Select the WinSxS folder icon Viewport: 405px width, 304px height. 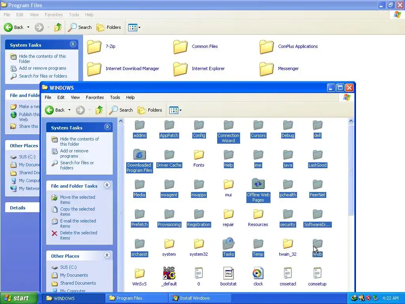[x=140, y=273]
